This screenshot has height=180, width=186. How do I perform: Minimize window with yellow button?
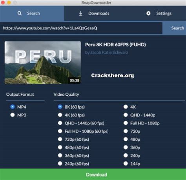click(x=9, y=2)
